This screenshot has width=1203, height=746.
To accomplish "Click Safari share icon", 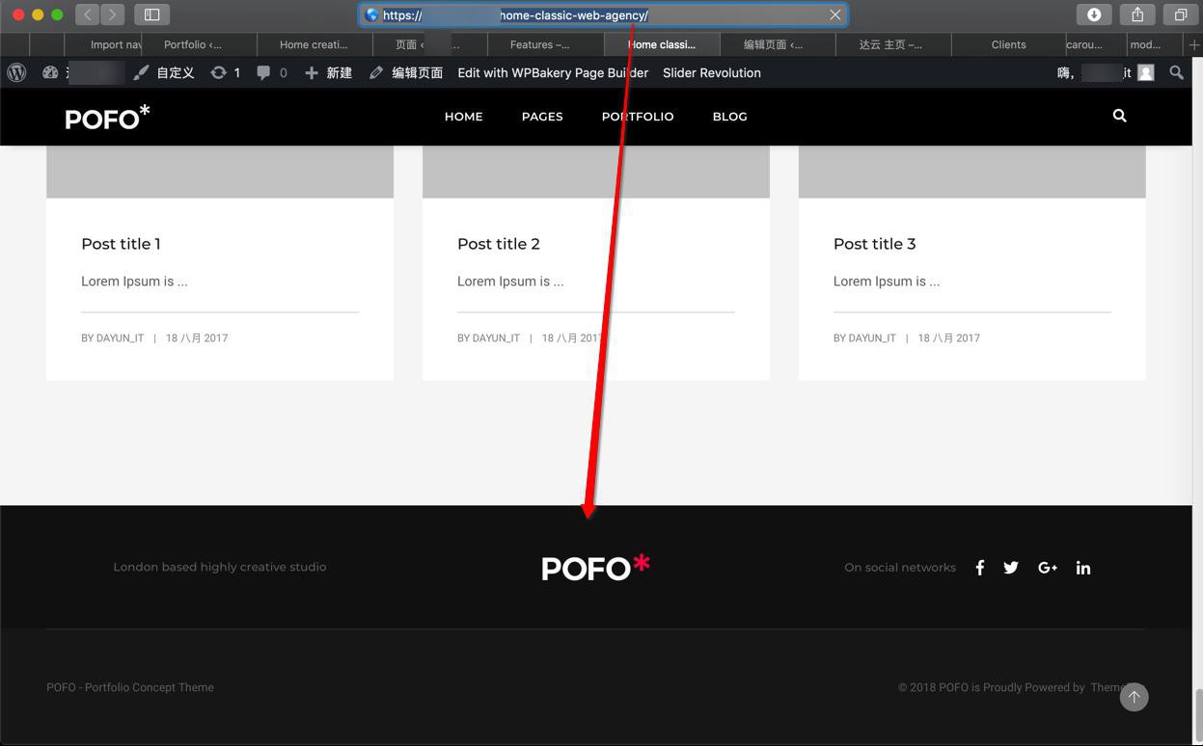I will tap(1137, 14).
